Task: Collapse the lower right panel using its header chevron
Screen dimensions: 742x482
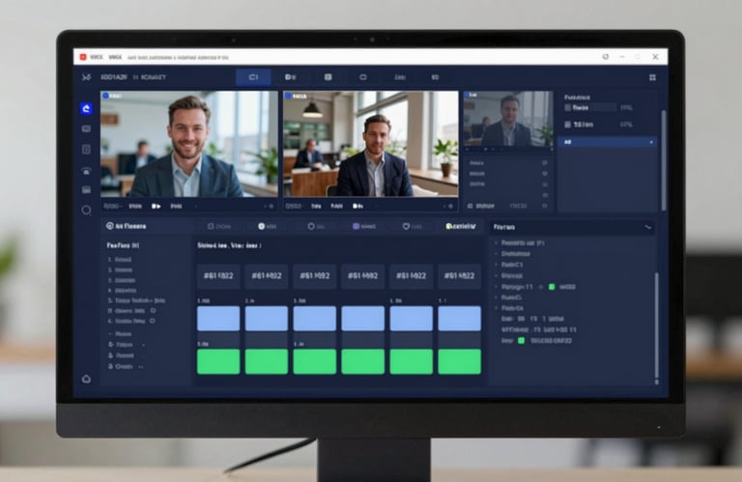Action: (x=648, y=228)
